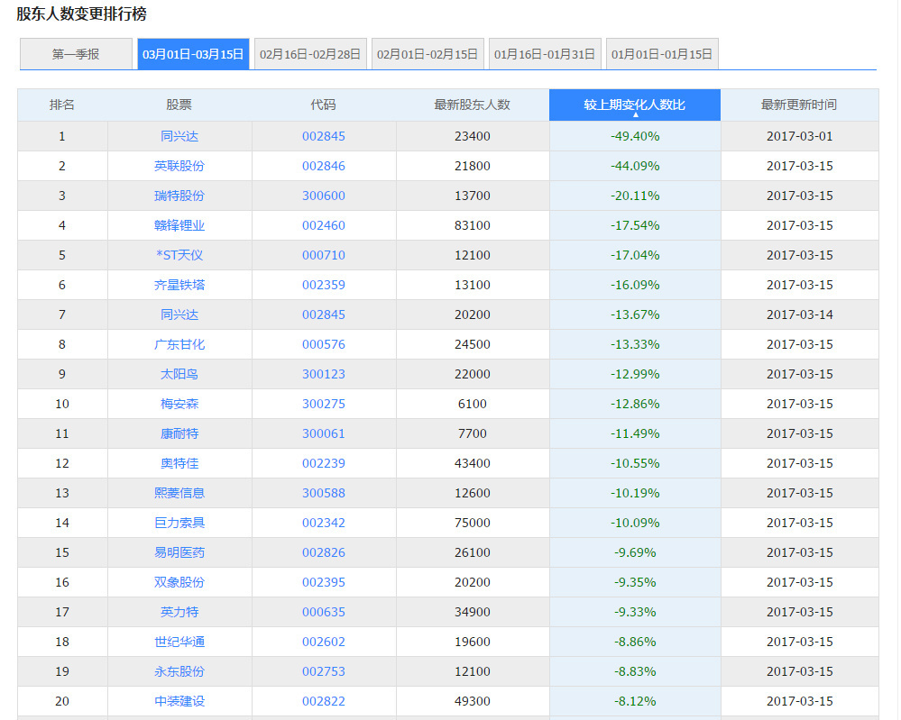This screenshot has width=901, height=720.
Task: Open the 中装建设 stock link
Action: (179, 701)
